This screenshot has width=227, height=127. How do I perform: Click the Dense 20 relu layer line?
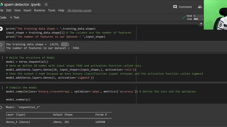pyautogui.click(x=71, y=70)
